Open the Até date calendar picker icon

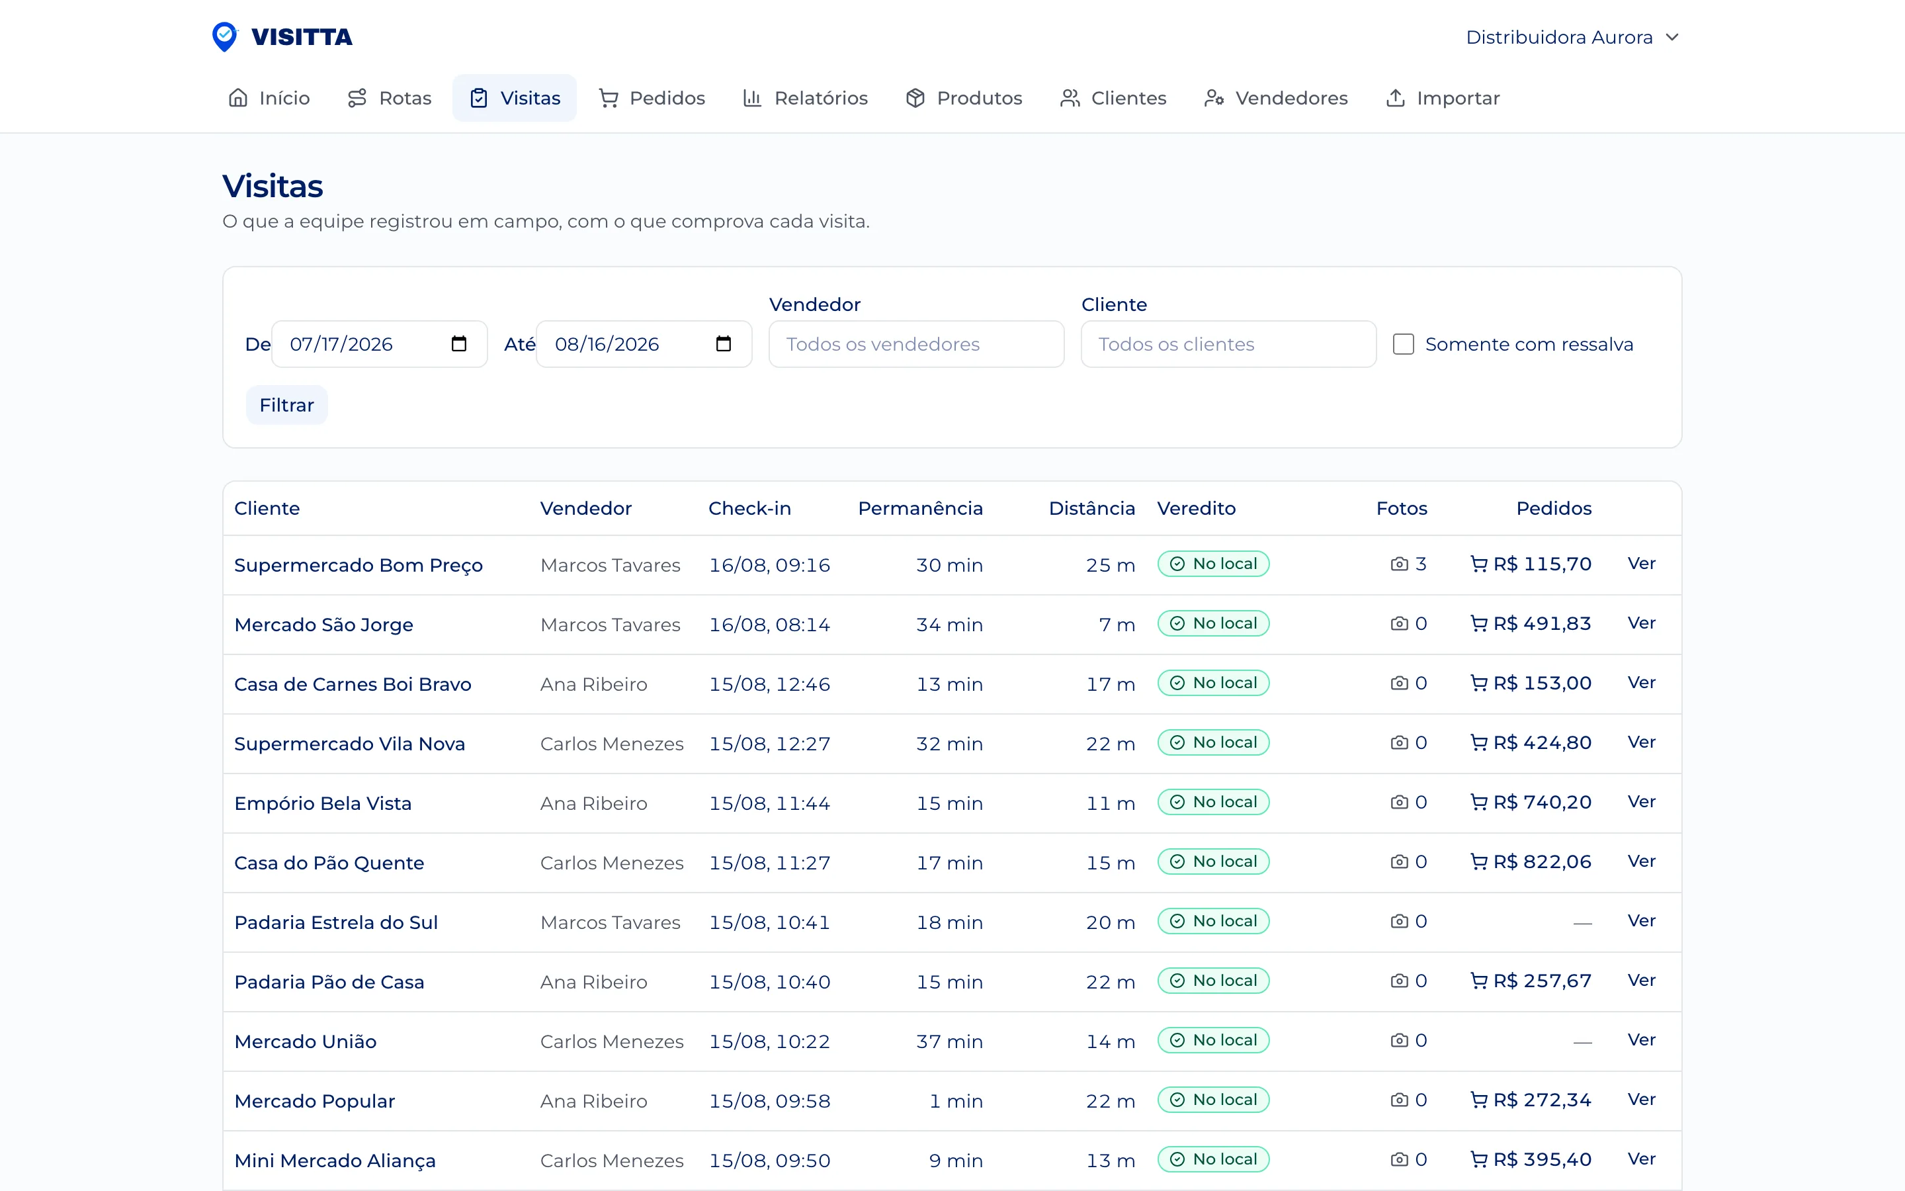pyautogui.click(x=724, y=343)
